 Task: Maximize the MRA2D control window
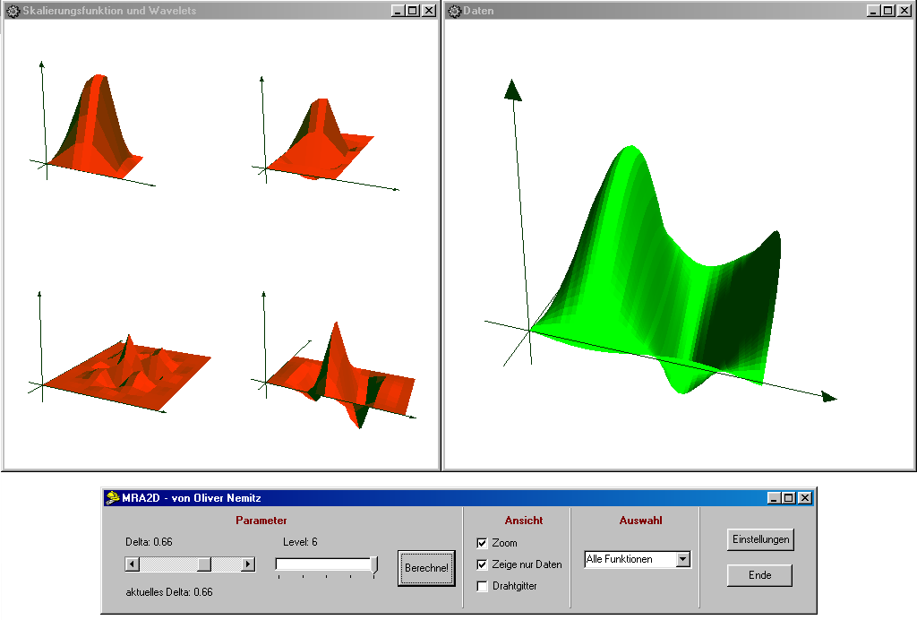(x=789, y=498)
